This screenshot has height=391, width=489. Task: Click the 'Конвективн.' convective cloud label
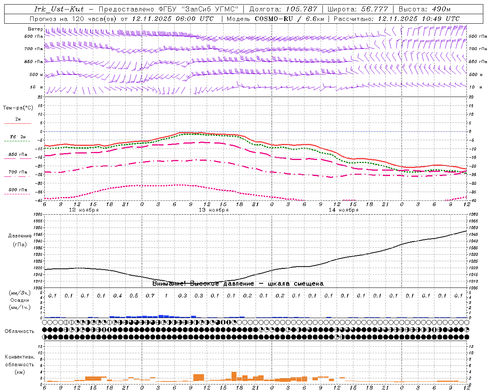click(x=19, y=357)
